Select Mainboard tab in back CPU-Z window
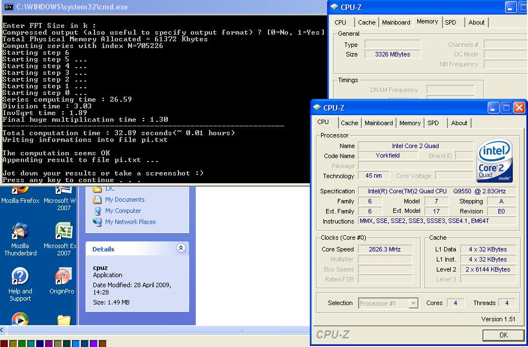Screen dimensions: 528x347 coord(396,22)
